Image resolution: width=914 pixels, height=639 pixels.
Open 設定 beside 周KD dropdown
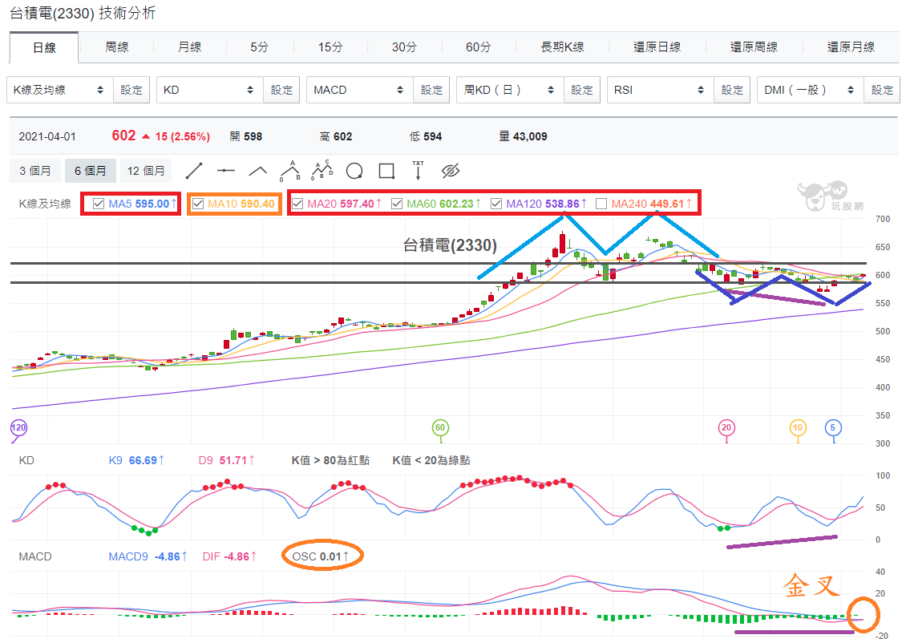(x=582, y=90)
